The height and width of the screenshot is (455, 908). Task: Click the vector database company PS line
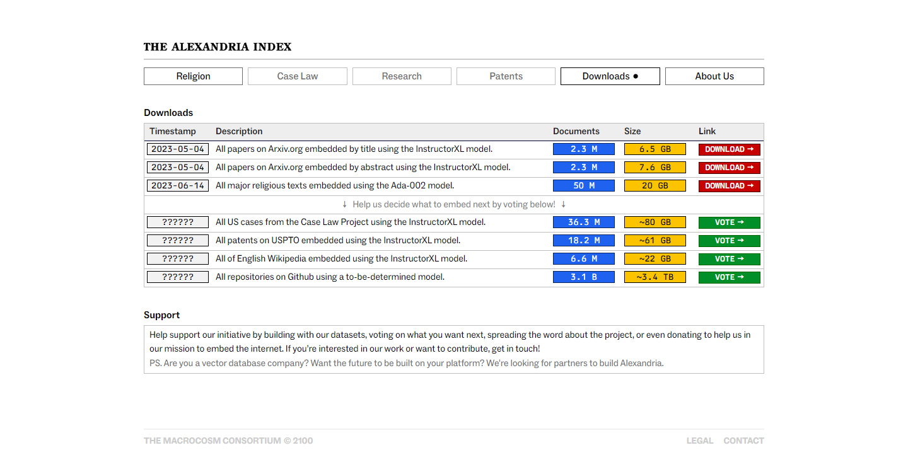(x=407, y=364)
